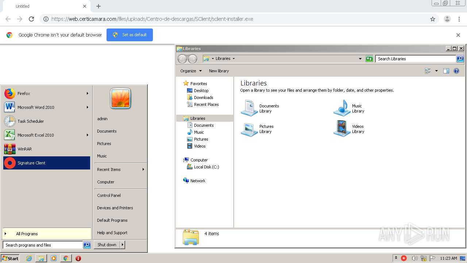
Task: Open Devices and Printers
Action: 115,208
